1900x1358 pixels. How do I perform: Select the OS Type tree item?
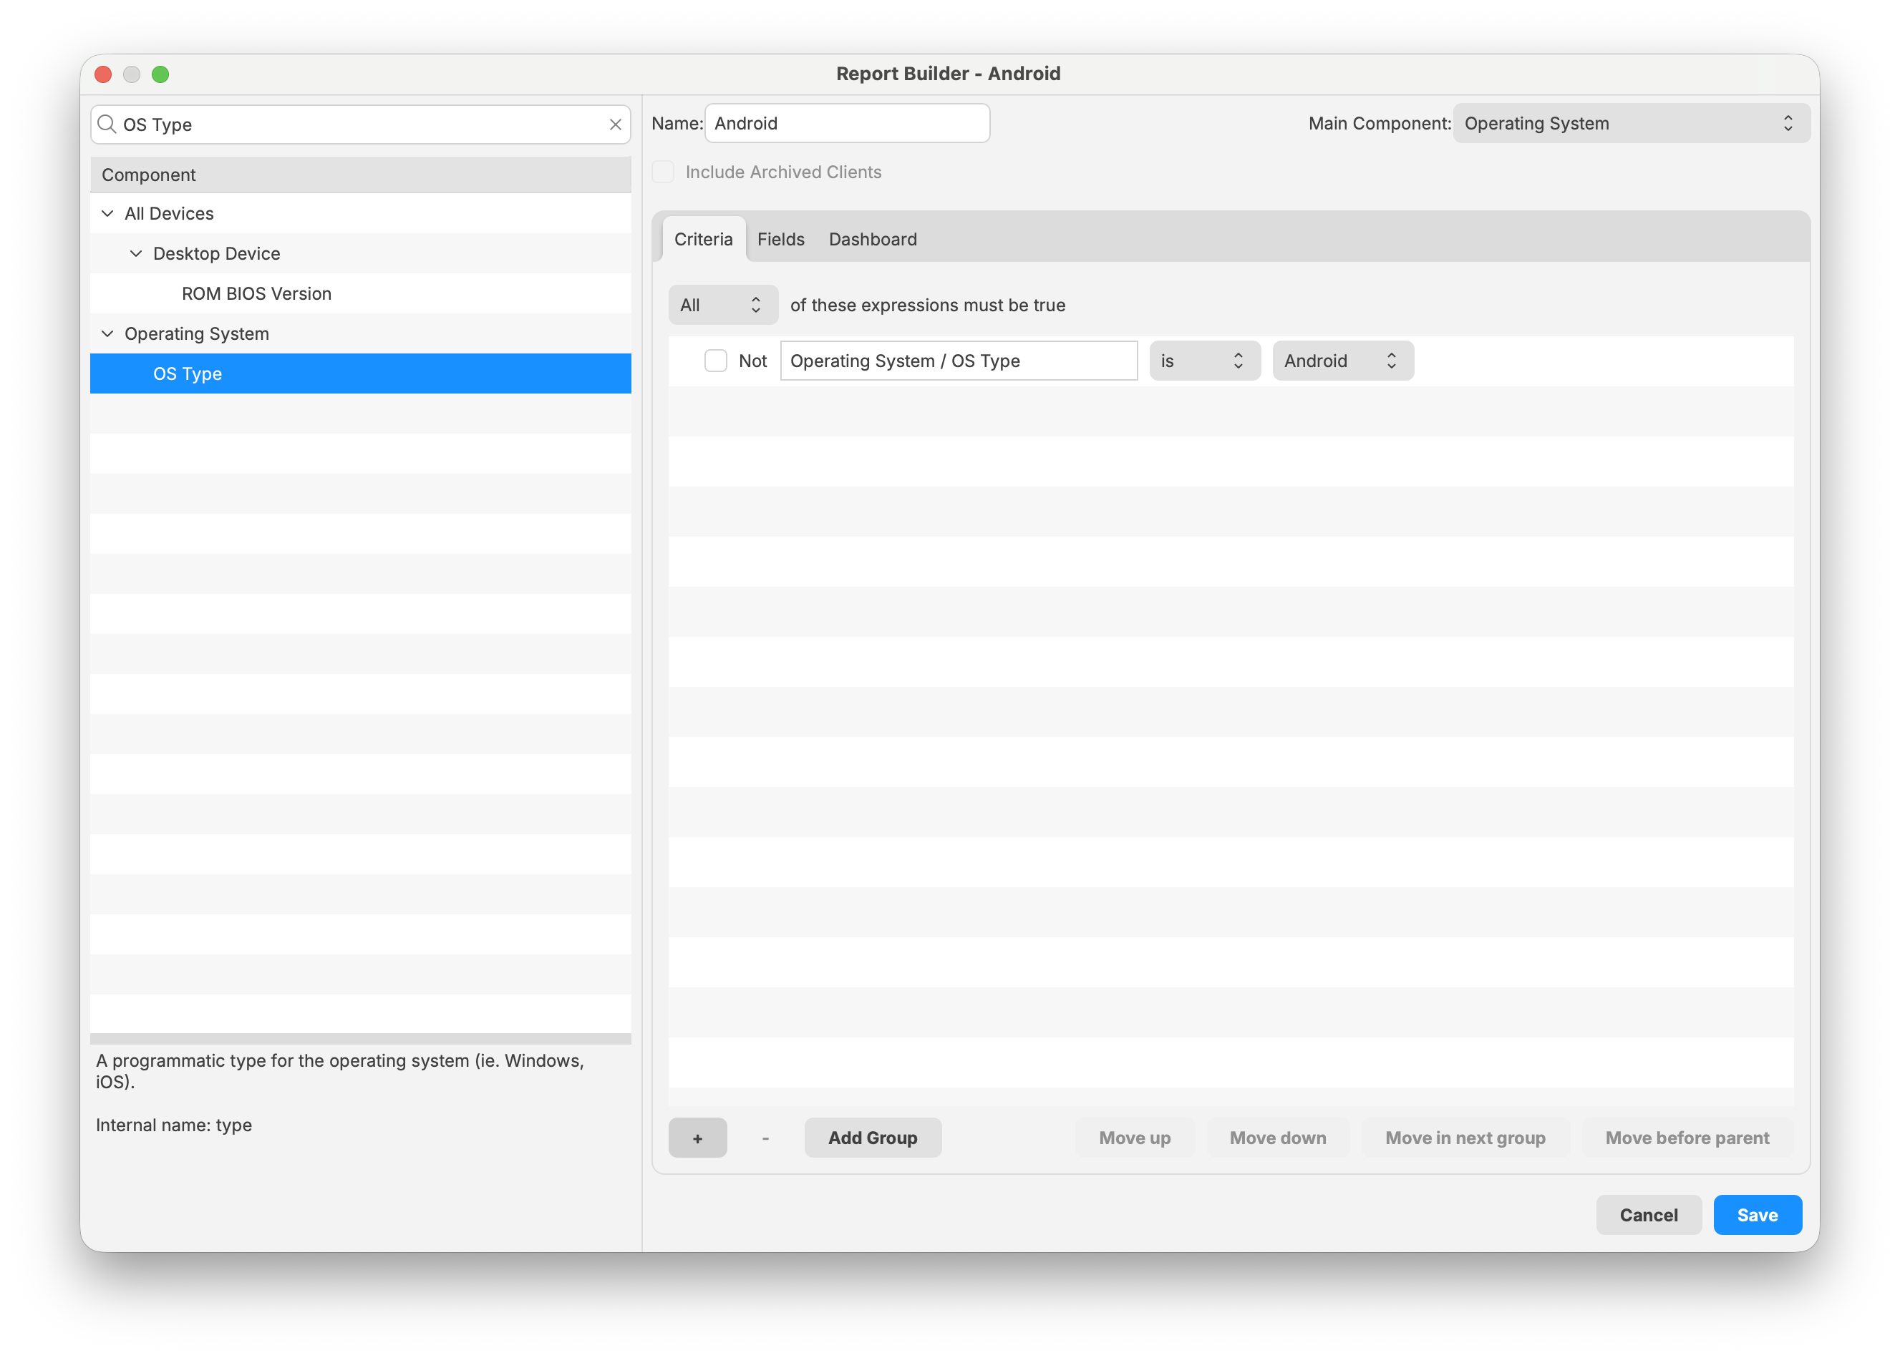pyautogui.click(x=361, y=373)
